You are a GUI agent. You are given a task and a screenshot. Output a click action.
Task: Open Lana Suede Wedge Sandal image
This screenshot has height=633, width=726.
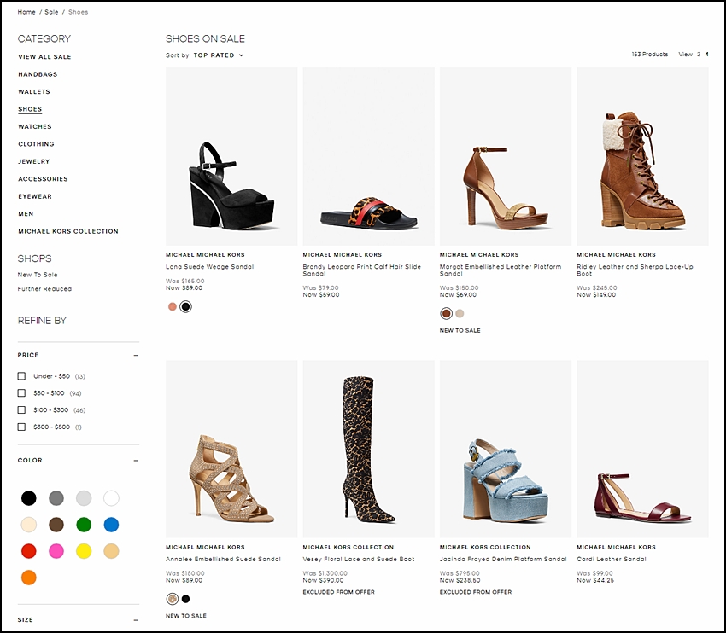231,156
